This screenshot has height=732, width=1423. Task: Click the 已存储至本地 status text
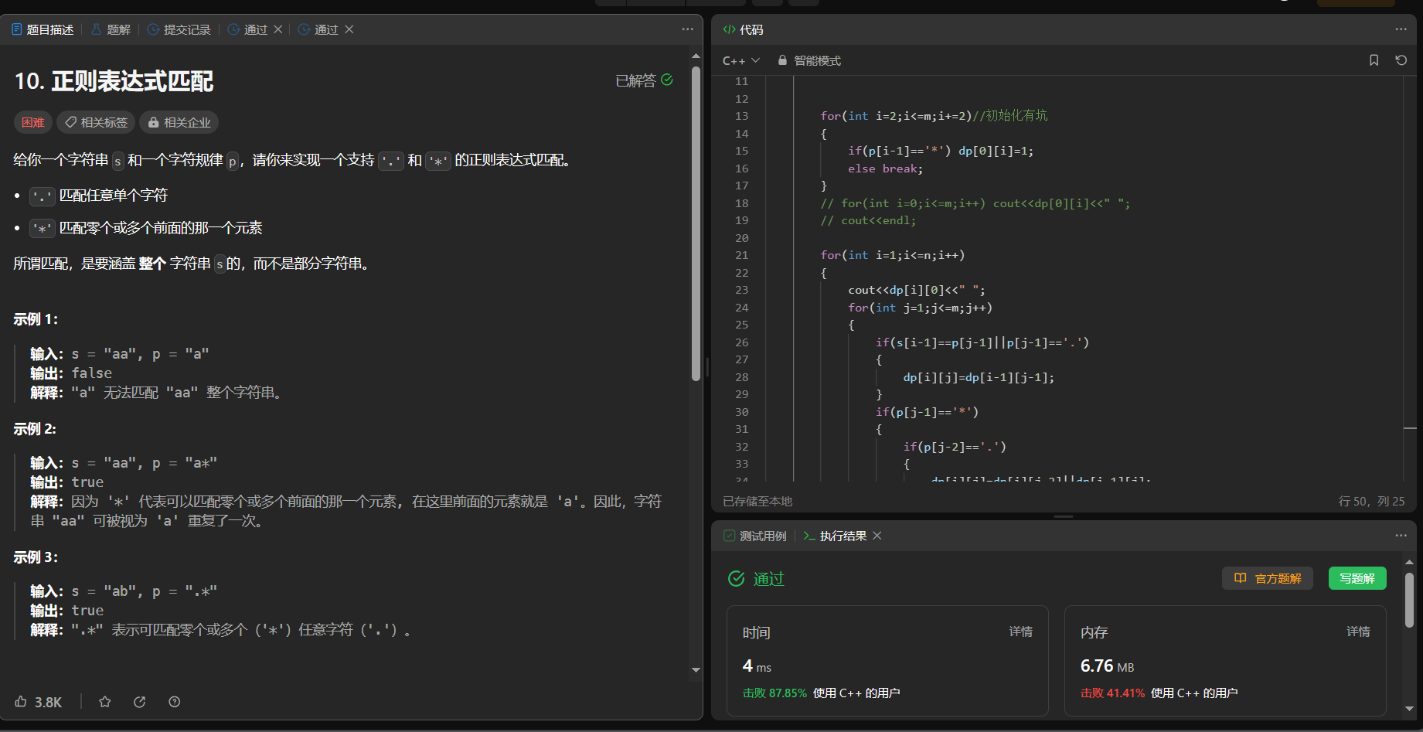(x=757, y=501)
